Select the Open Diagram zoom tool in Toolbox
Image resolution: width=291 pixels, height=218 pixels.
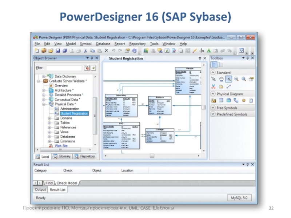[x=244, y=79]
